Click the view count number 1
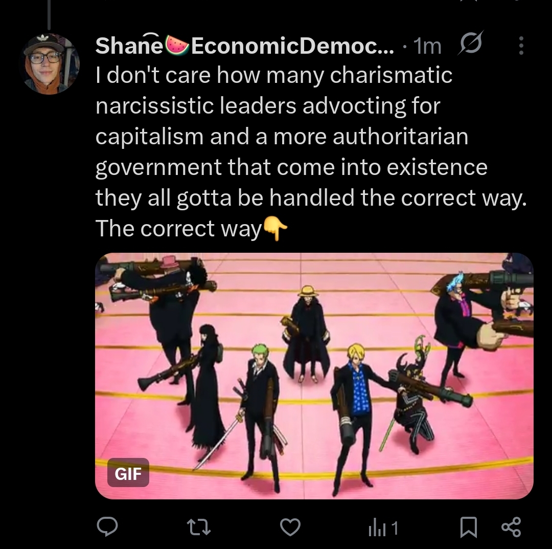The image size is (552, 549). point(395,528)
